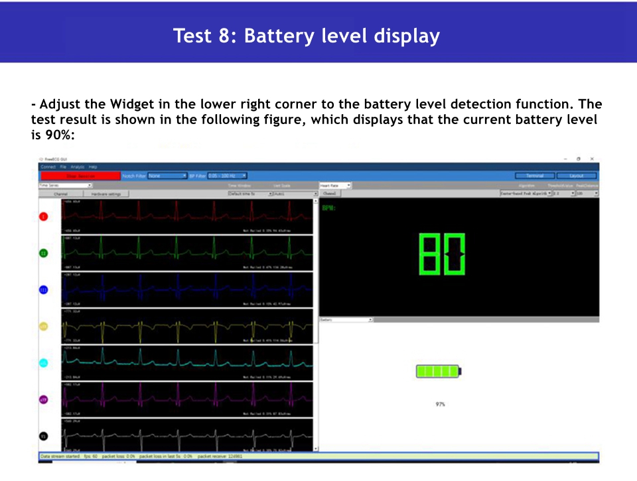The image size is (637, 481).
Task: Click the FreeECG GUI title bar icon
Action: (41, 159)
